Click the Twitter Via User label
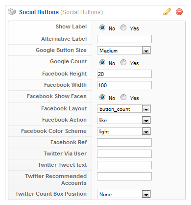The height and width of the screenshot is (205, 191). 65,154
